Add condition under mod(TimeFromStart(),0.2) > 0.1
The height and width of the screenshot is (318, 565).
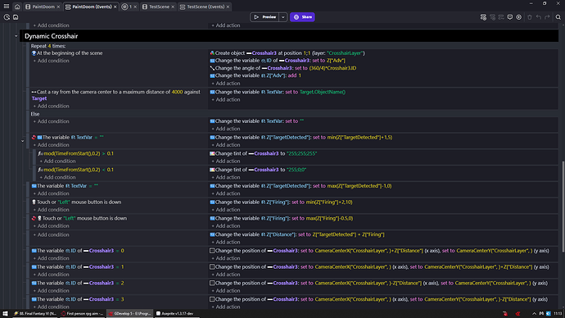point(57,161)
